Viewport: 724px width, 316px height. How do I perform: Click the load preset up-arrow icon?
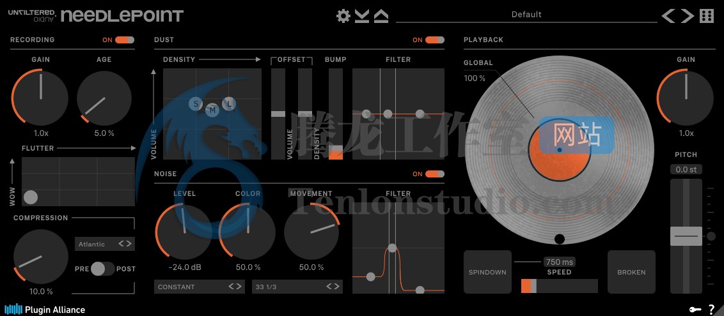coord(381,16)
